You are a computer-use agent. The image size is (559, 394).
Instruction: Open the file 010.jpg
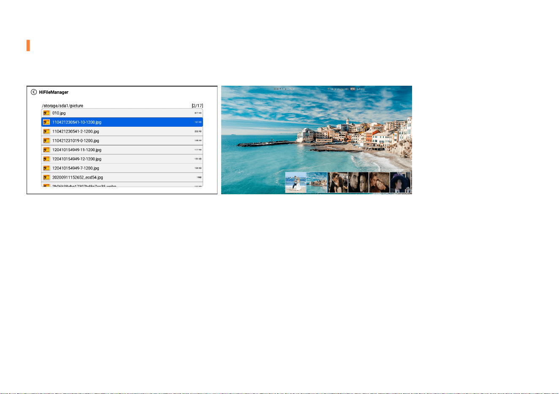122,113
